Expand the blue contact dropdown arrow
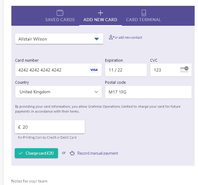 [x=97, y=39]
